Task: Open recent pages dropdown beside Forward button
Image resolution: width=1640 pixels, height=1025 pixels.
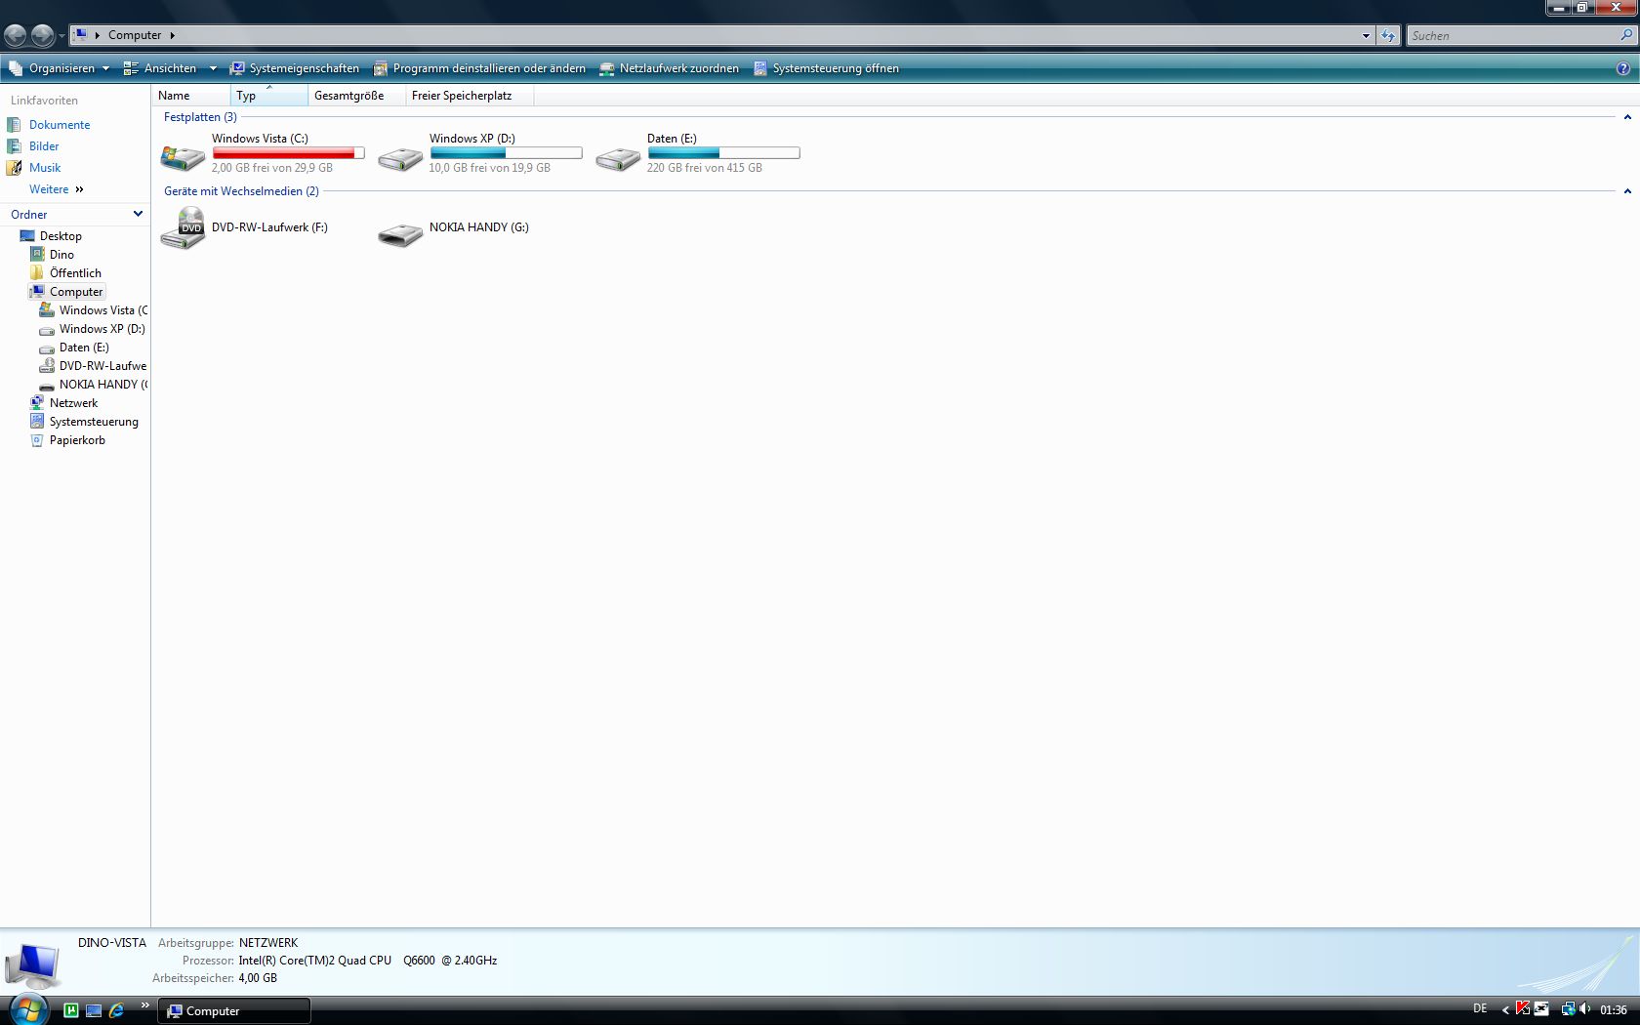Action: pyautogui.click(x=62, y=36)
